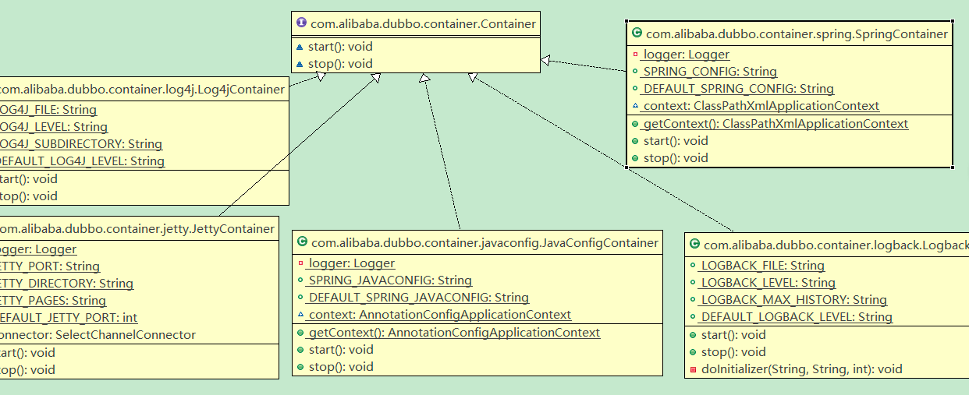Click the green class icon of JavaConfigContainer
The image size is (969, 395).
click(302, 243)
